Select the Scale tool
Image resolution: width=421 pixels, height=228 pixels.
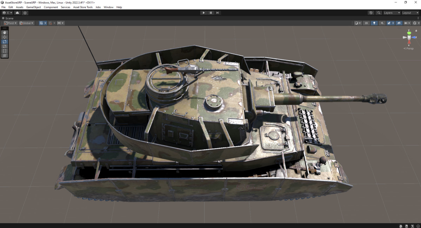5,46
